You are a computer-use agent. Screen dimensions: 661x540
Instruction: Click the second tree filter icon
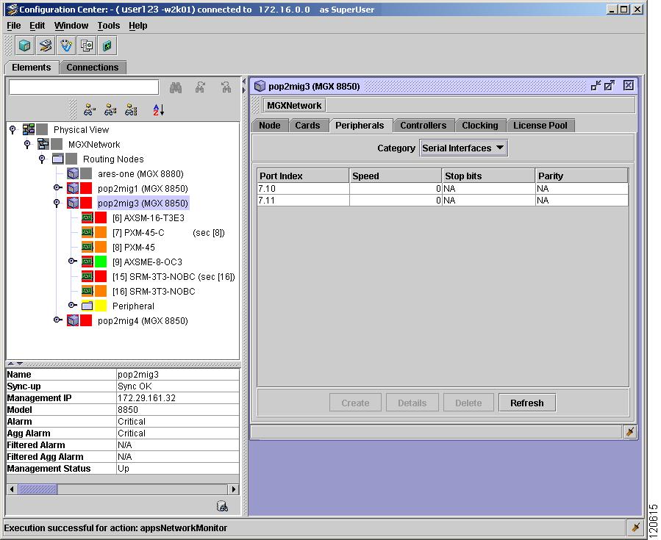point(110,110)
